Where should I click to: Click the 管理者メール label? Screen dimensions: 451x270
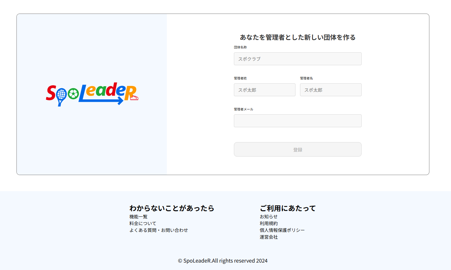click(x=244, y=109)
